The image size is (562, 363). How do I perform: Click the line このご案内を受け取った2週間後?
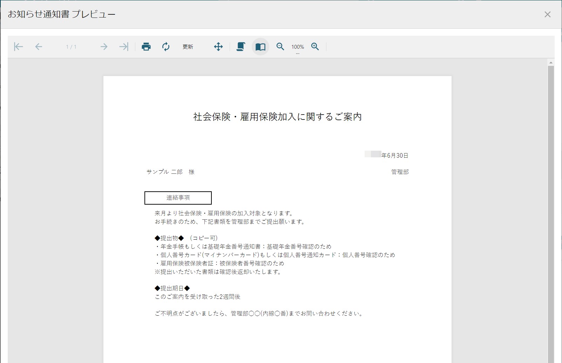pos(198,296)
